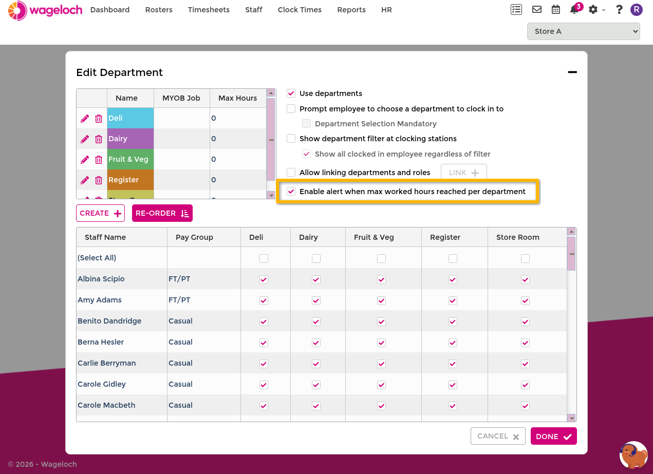Viewport: 653px width, 474px height.
Task: Click the CREATE button
Action: (x=100, y=213)
